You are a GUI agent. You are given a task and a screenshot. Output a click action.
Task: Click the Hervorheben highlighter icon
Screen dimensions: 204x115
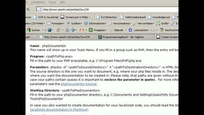pyautogui.click(x=135, y=23)
